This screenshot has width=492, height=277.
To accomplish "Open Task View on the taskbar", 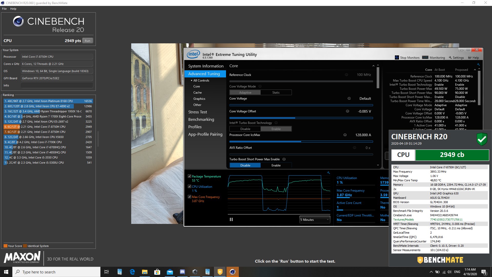I will (107, 272).
